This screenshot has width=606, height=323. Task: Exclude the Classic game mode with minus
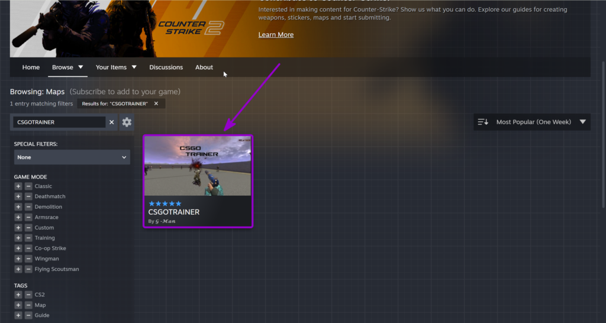pos(28,186)
